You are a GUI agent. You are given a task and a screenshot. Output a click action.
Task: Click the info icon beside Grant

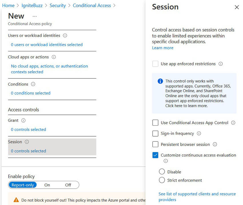pos(23,121)
